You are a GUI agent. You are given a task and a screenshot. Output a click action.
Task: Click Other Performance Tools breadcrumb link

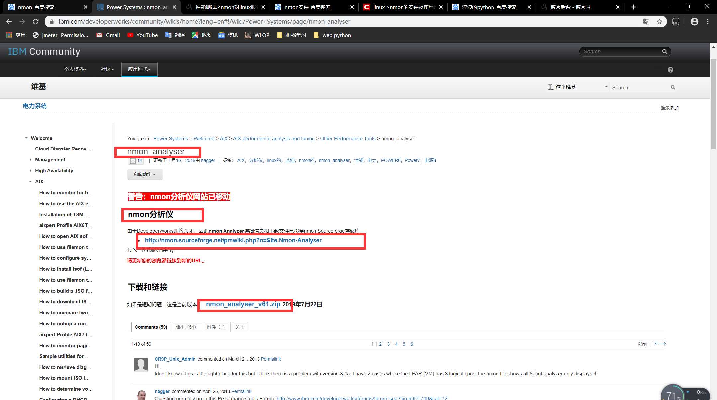point(348,139)
